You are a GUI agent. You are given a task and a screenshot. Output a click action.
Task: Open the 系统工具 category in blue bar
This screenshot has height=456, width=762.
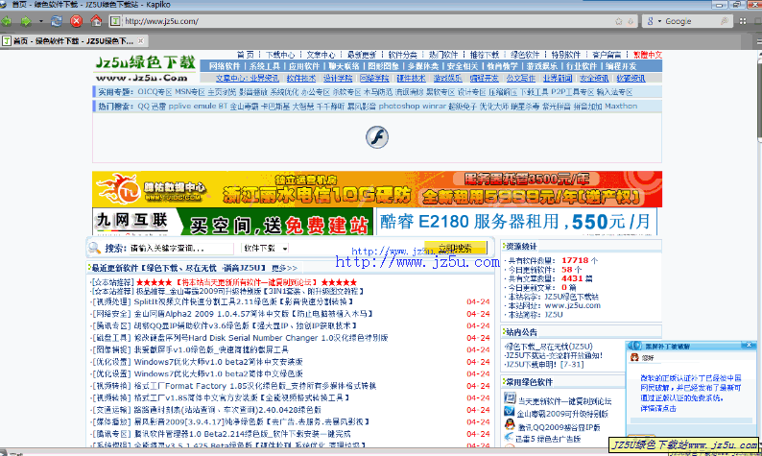pyautogui.click(x=264, y=66)
